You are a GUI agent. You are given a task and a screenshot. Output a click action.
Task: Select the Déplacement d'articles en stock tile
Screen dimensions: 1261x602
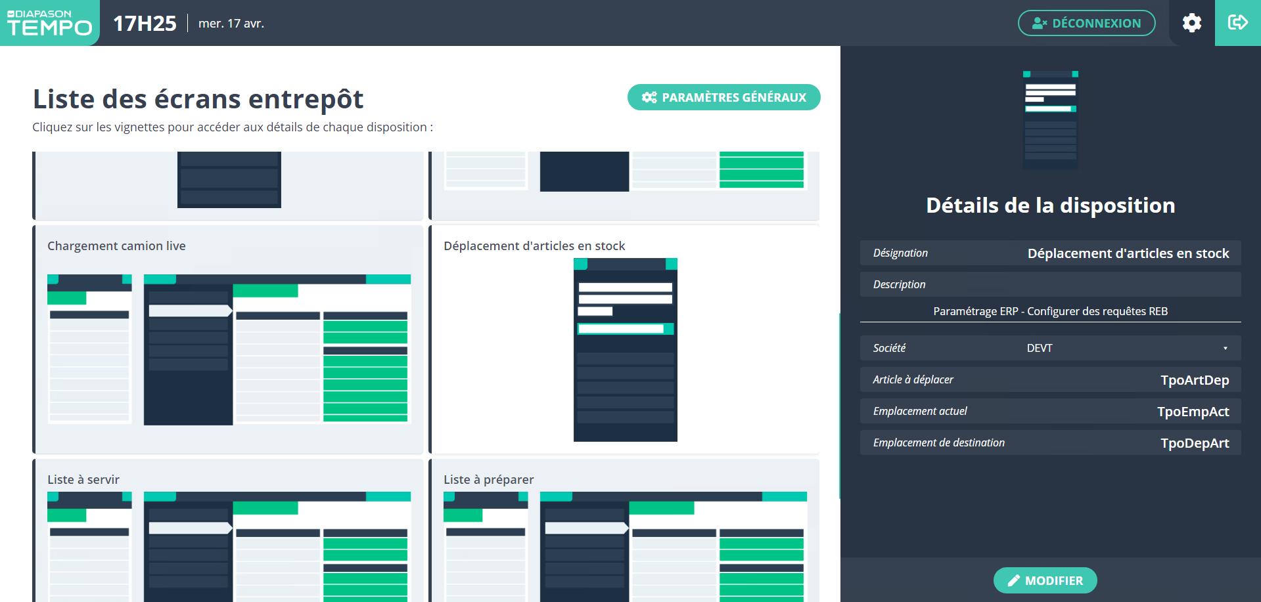click(624, 339)
